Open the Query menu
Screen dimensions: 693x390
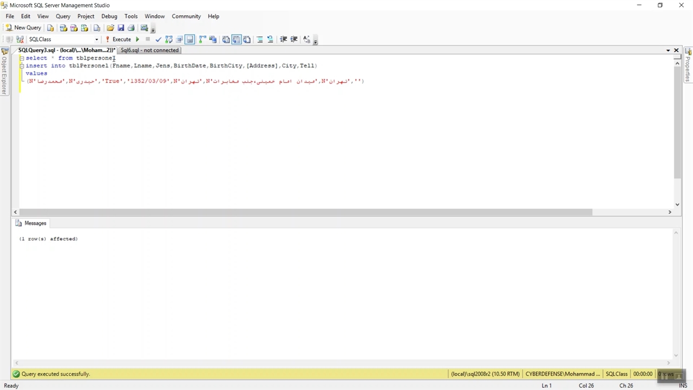[63, 16]
